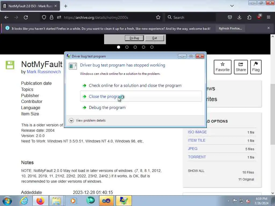
Task: Select the first carousel dot
Action: [118, 47]
